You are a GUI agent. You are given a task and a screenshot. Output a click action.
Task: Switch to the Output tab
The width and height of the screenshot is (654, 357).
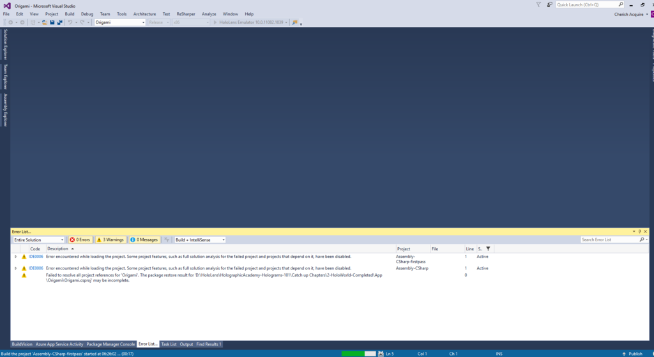pos(186,344)
